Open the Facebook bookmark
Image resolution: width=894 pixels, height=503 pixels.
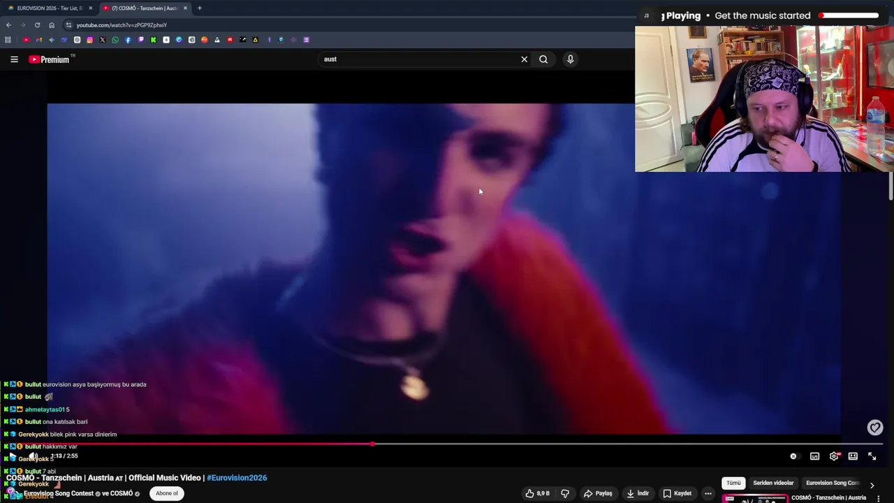[128, 40]
